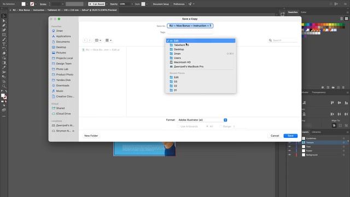This screenshot has height=197, width=350.
Task: Select the Zoom tool
Action: coord(4,86)
